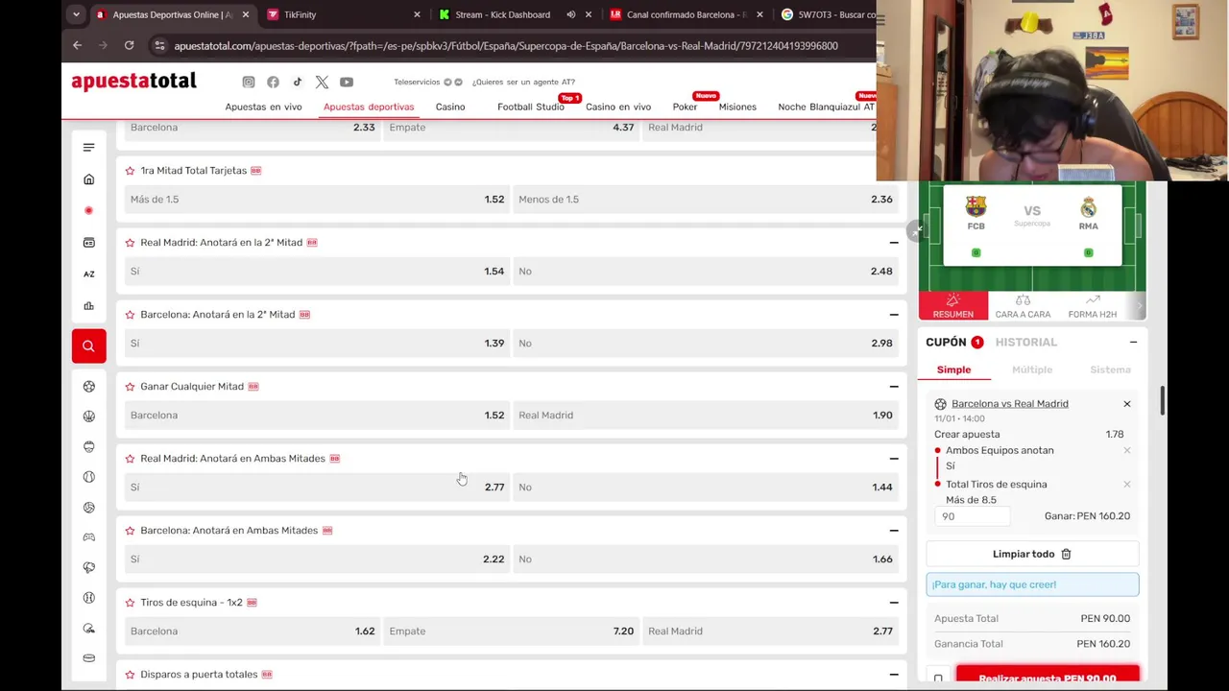This screenshot has height=691, width=1229.
Task: Collapse 'Real Madrid: Anotará en la 2ª Mitad' market
Action: [x=894, y=242]
